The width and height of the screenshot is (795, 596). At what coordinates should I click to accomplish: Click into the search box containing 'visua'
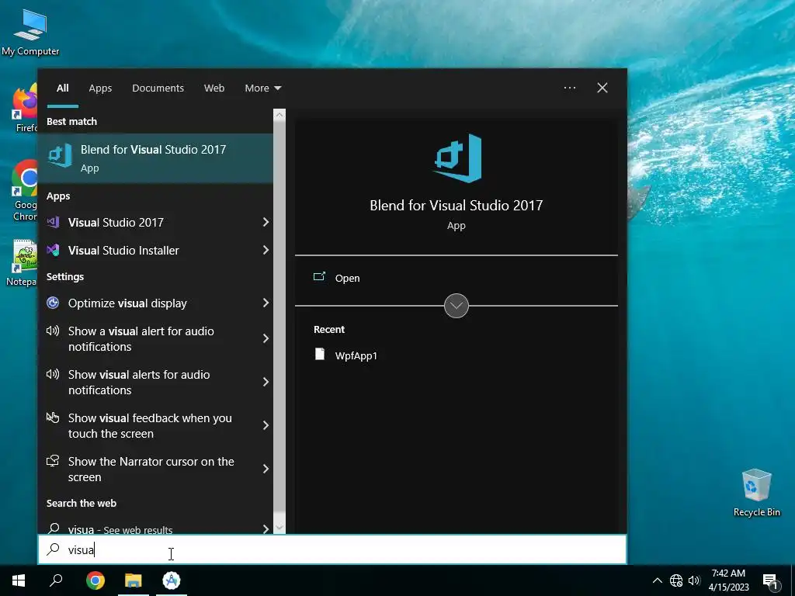pyautogui.click(x=332, y=549)
